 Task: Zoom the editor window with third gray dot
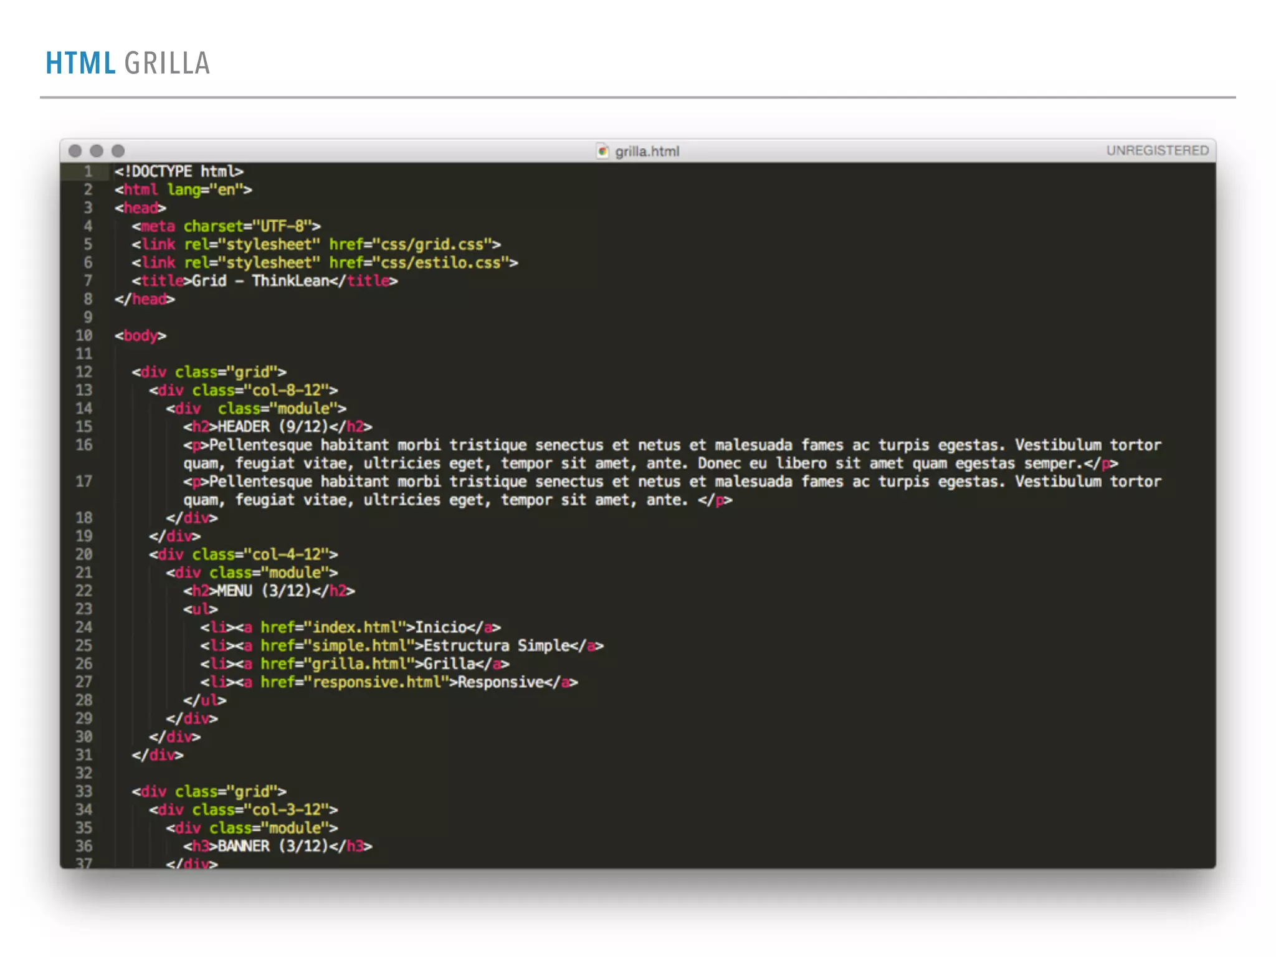click(x=118, y=151)
